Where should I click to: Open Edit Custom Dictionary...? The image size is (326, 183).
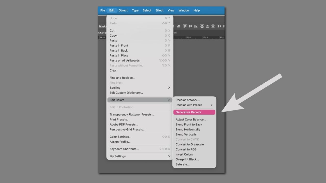(140, 93)
